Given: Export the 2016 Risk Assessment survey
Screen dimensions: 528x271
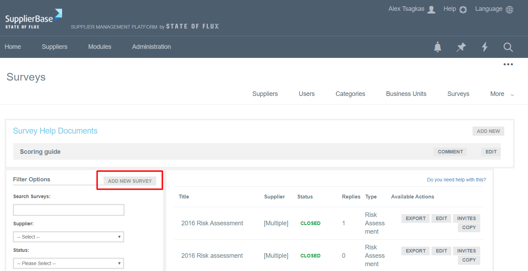Looking at the screenshot, I should point(415,218).
